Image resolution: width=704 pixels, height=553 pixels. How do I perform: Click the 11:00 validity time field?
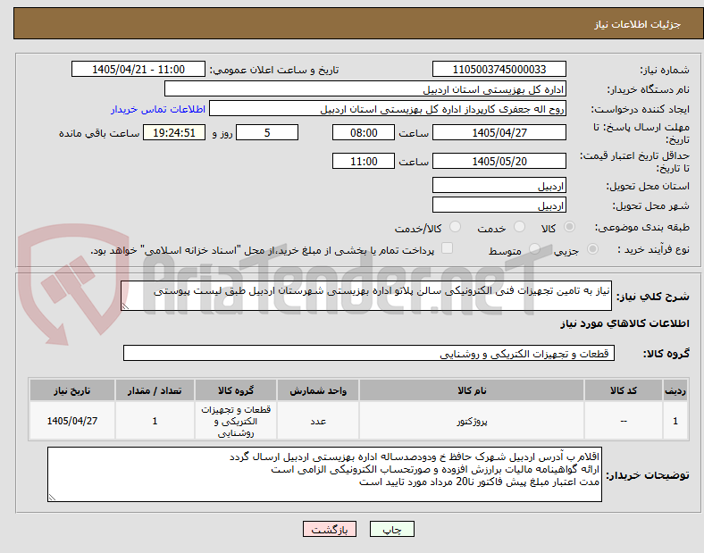click(x=364, y=161)
